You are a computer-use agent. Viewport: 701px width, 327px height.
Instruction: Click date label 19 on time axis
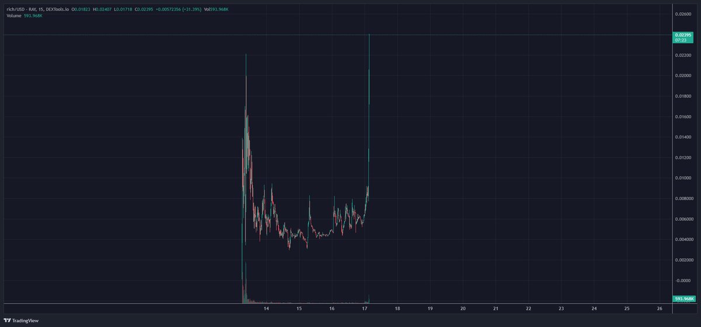[430, 308]
